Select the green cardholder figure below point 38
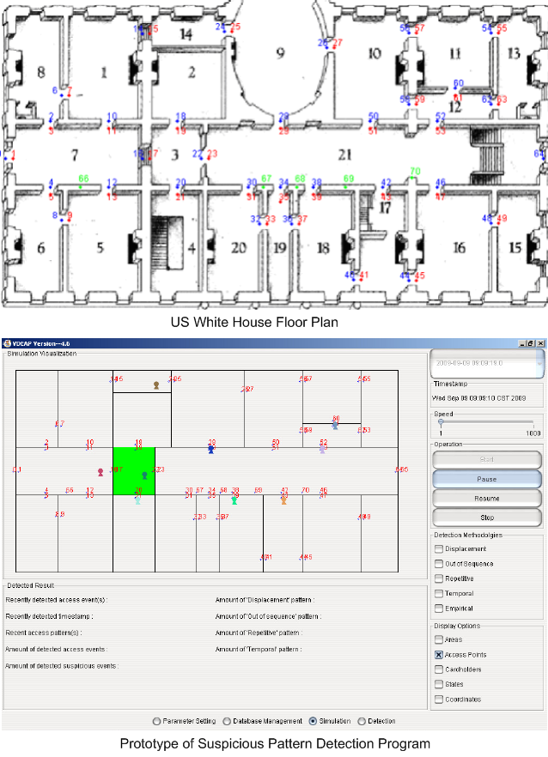The height and width of the screenshot is (757, 548). [234, 500]
